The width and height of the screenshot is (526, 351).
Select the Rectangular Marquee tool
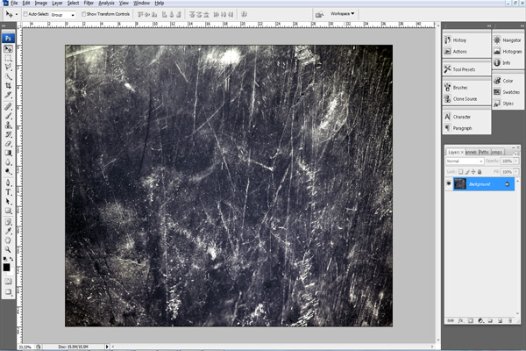pyautogui.click(x=8, y=58)
